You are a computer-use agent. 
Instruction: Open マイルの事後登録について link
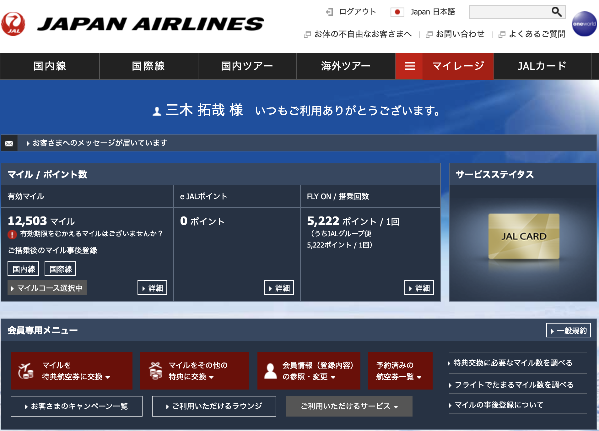499,405
